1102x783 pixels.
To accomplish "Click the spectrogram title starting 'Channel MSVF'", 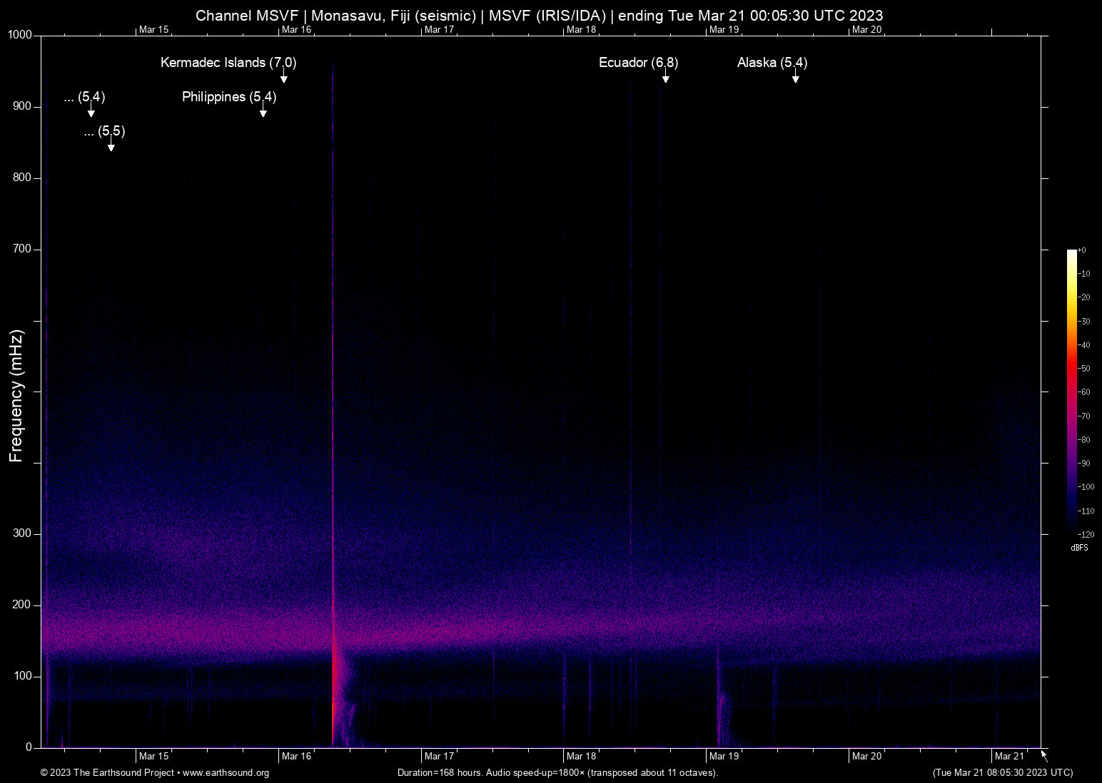I will pos(540,16).
